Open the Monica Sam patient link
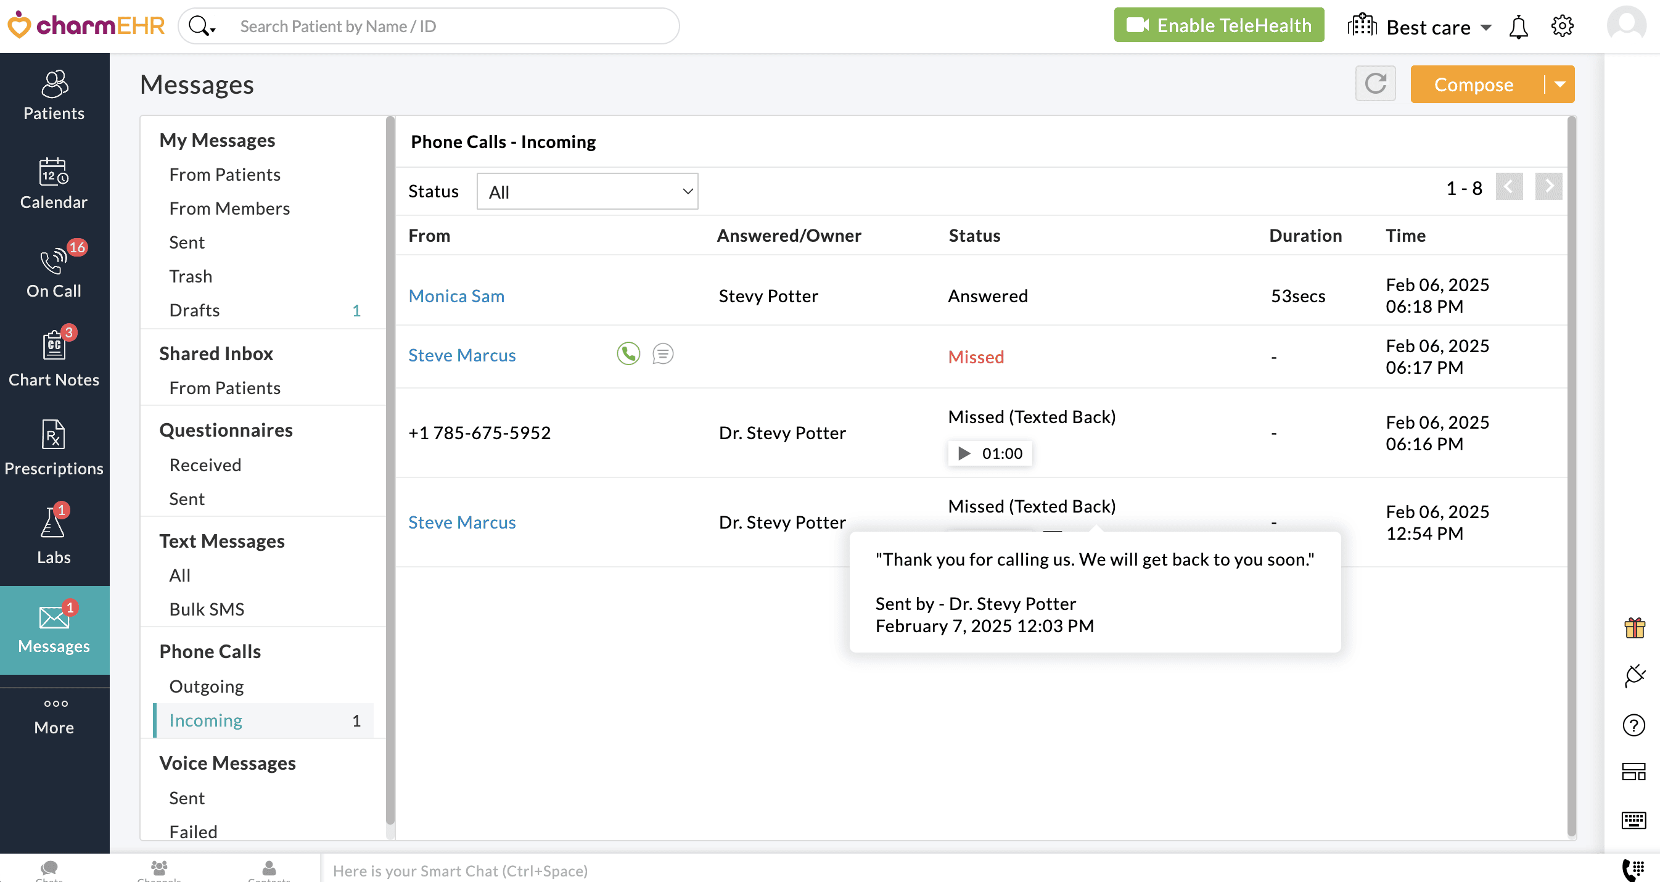Viewport: 1660px width, 882px height. [456, 296]
